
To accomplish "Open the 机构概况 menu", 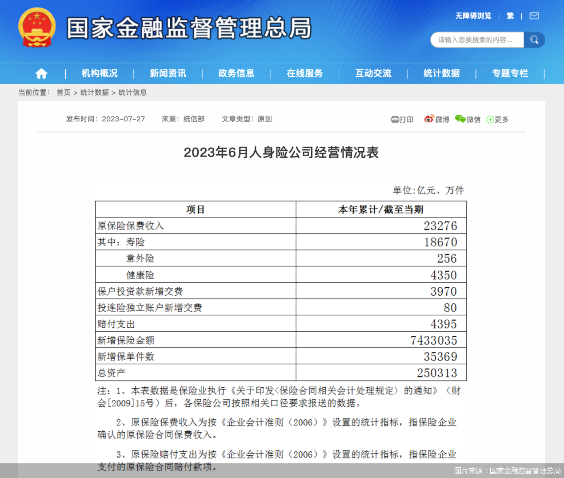I will (x=99, y=73).
